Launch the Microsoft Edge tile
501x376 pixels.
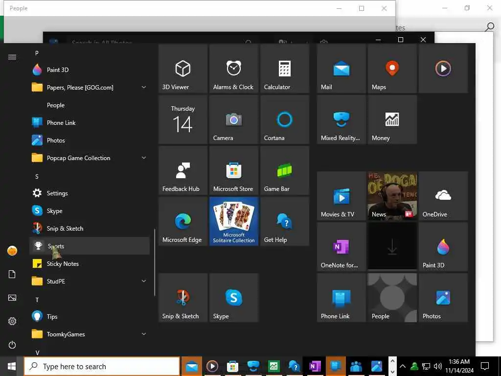[183, 221]
